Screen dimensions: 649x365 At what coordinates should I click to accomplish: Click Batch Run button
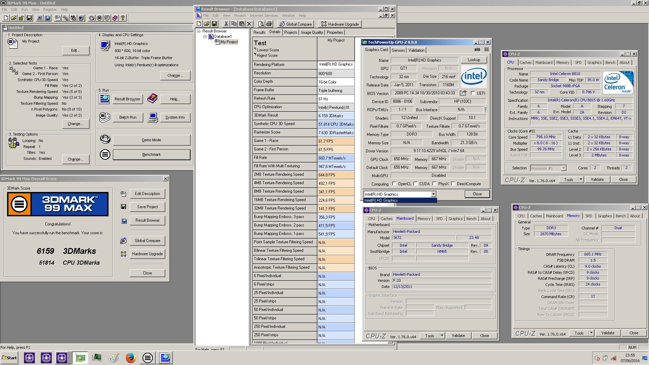coord(128,117)
